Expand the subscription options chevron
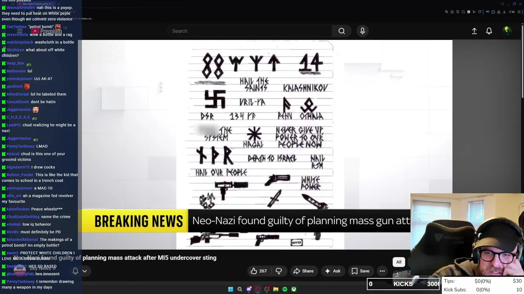Image resolution: width=524 pixels, height=294 pixels. pos(85,271)
